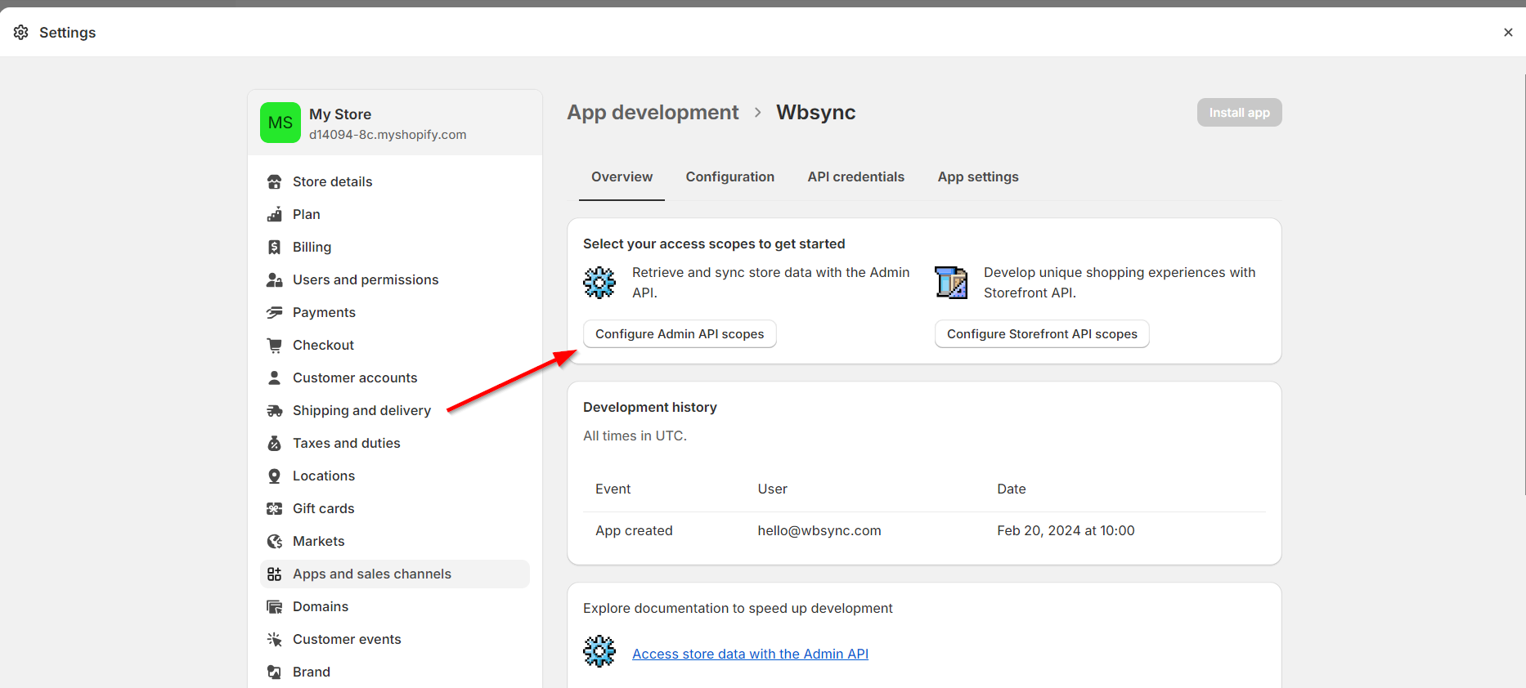Image resolution: width=1526 pixels, height=688 pixels.
Task: Click the Customer events sparkle icon
Action: click(x=275, y=639)
